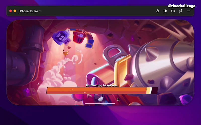Click the Connecting to server text
The width and height of the screenshot is (201, 125).
click(102, 85)
